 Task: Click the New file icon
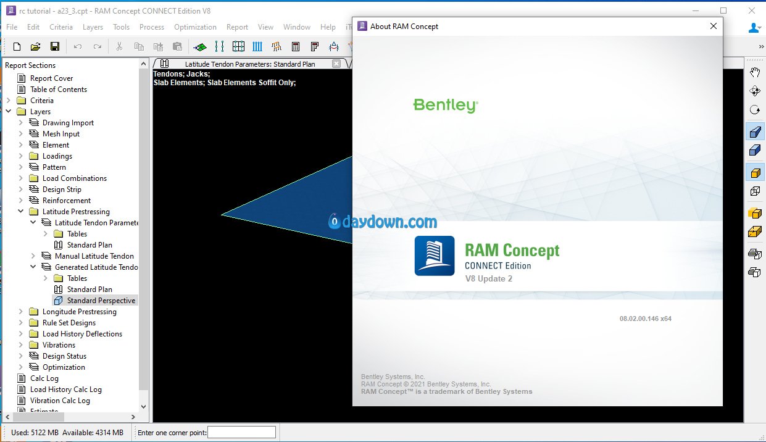(17, 46)
